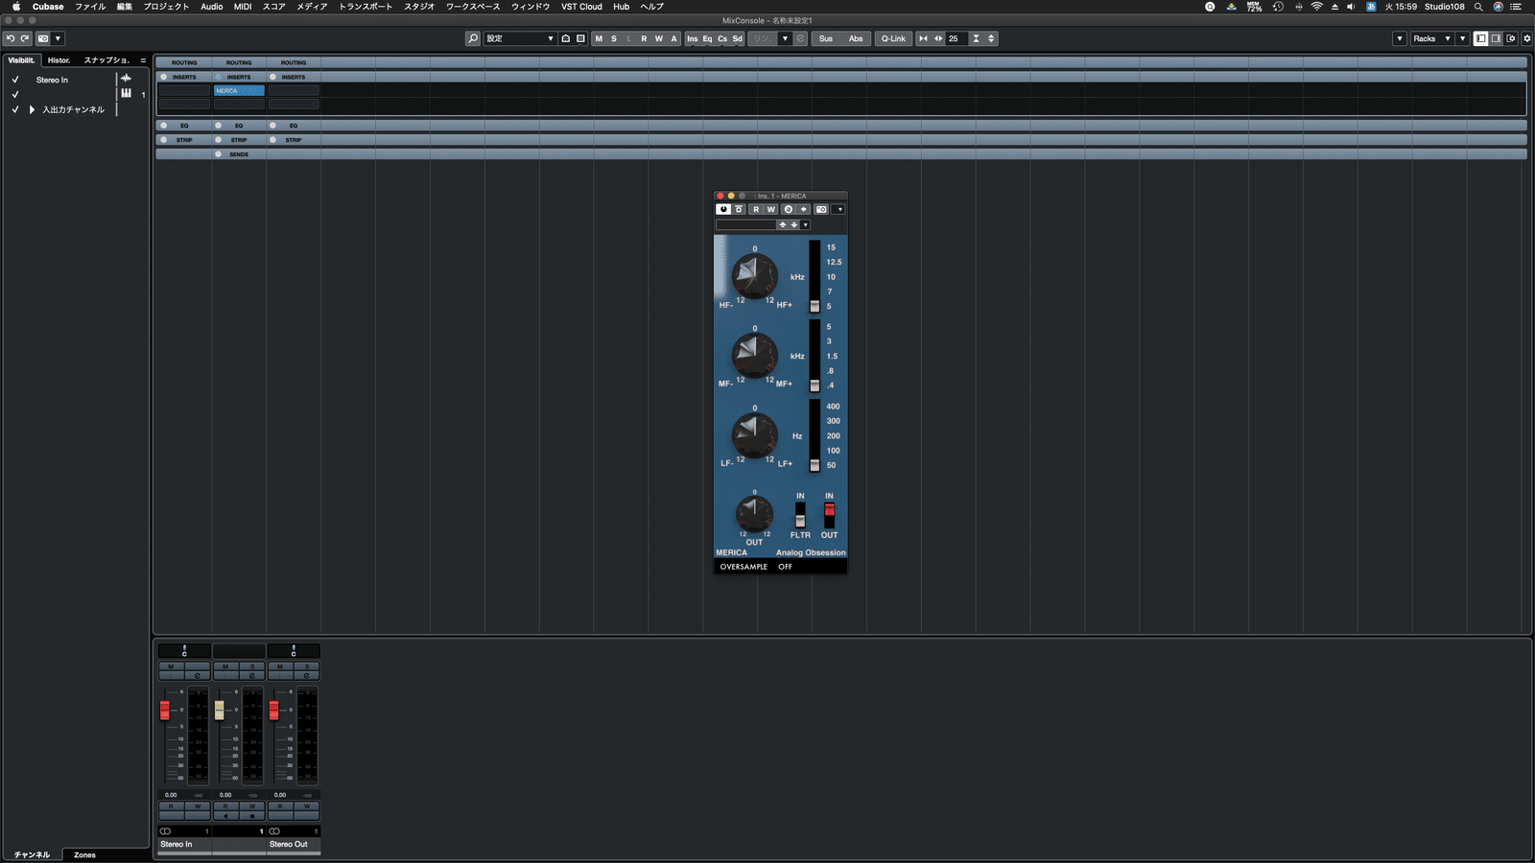Click the monitor speaker button on middle channel
The width and height of the screenshot is (1535, 863).
click(x=225, y=816)
